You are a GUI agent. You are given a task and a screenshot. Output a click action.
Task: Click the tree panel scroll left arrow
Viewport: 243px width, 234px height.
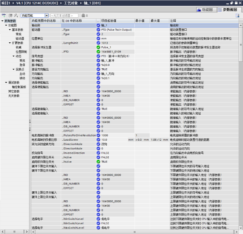pyautogui.click(x=2, y=232)
